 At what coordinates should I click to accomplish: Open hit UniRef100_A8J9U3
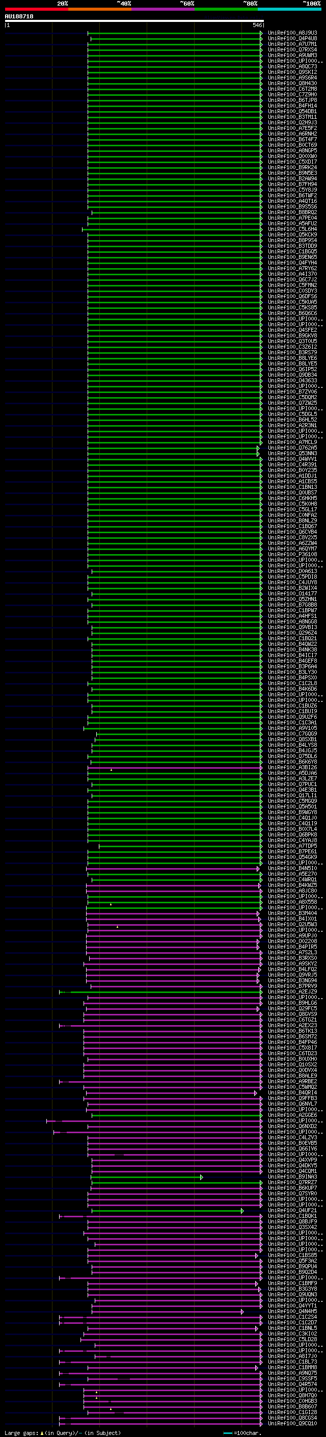[x=292, y=33]
